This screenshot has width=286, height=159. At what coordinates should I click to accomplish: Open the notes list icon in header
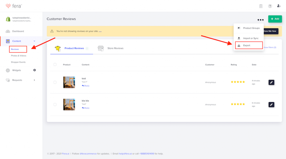coord(261,6)
